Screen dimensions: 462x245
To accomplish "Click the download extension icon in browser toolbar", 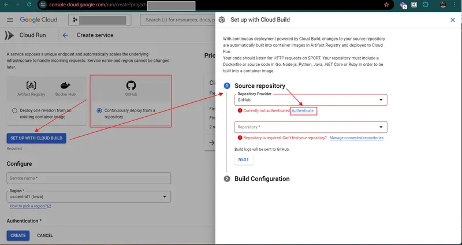I will [414, 5].
